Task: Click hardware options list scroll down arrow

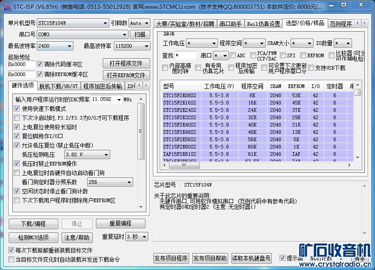Action: [x=141, y=207]
